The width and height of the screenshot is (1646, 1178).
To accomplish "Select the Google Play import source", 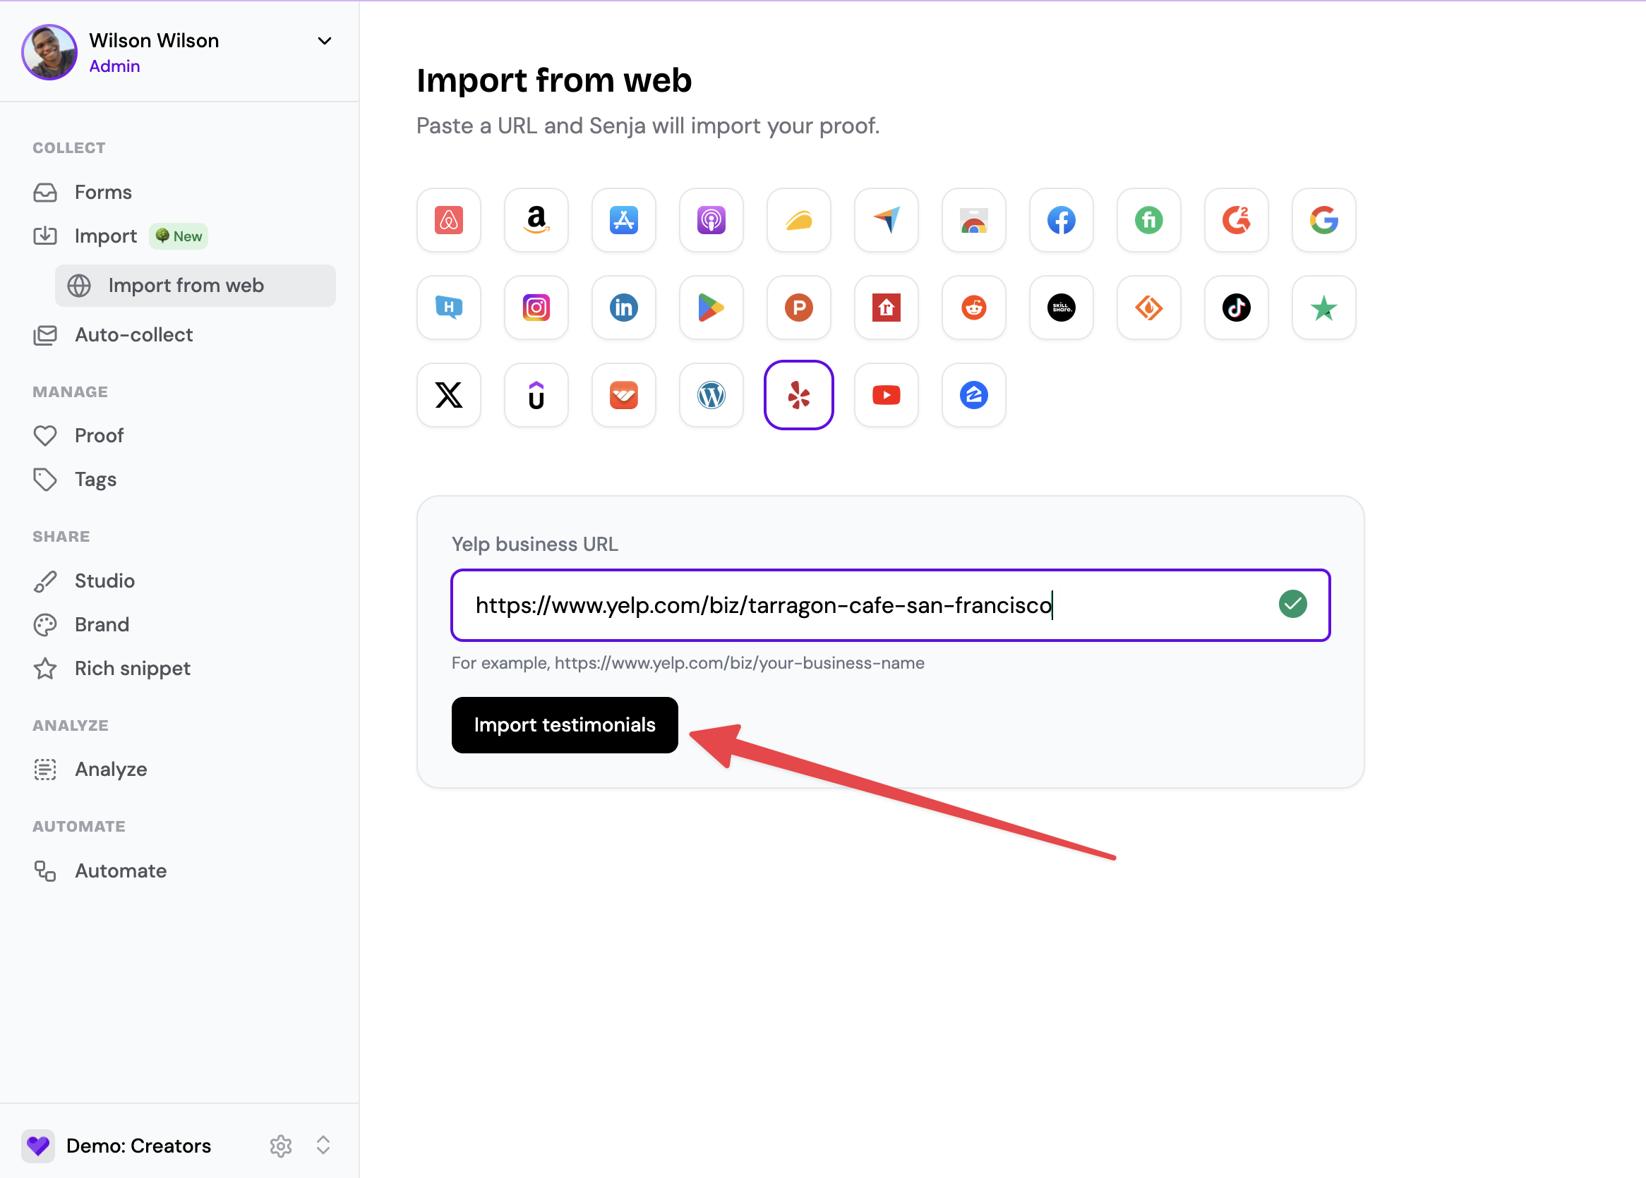I will coord(711,308).
